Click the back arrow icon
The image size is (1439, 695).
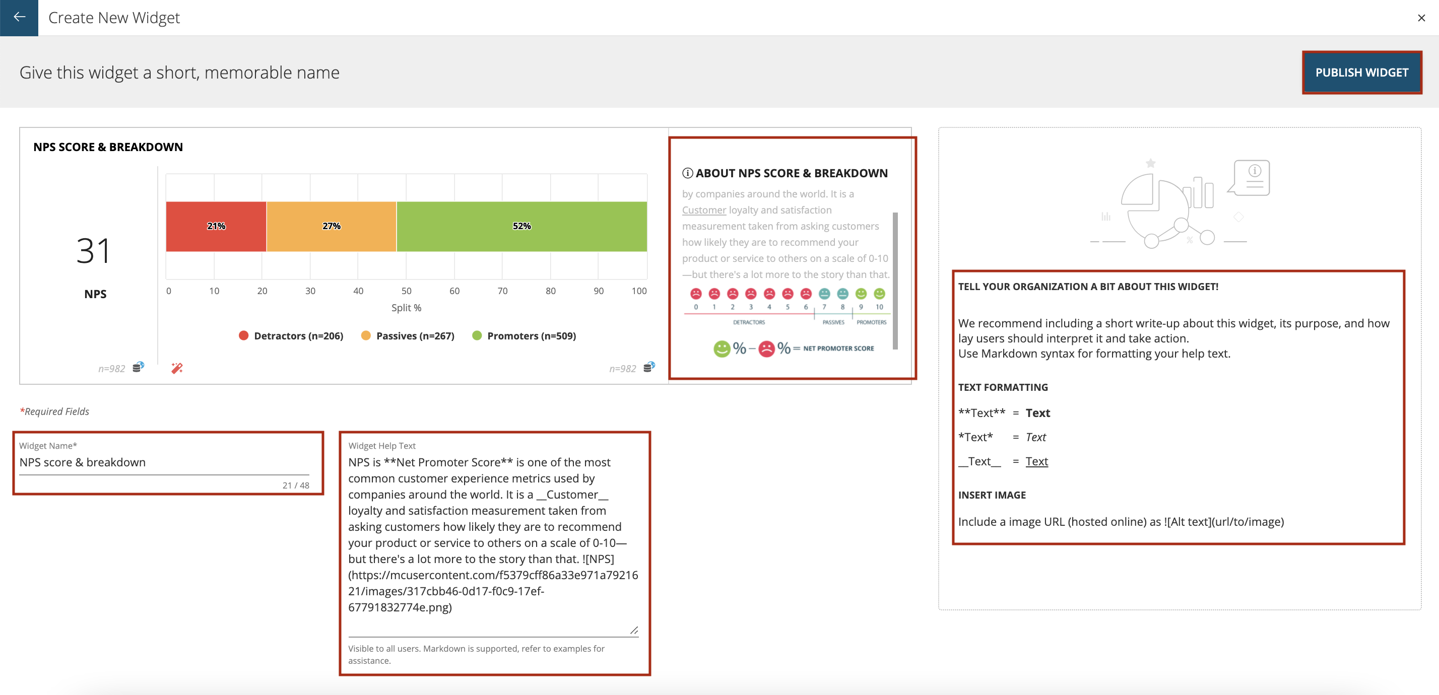coord(19,17)
